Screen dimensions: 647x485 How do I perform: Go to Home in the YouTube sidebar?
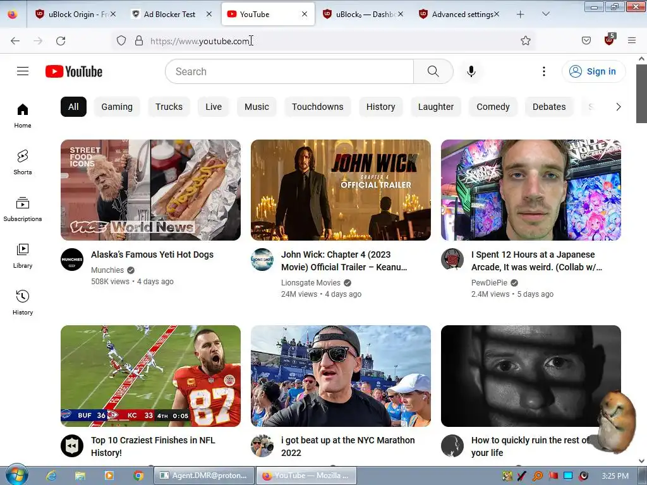tap(23, 116)
